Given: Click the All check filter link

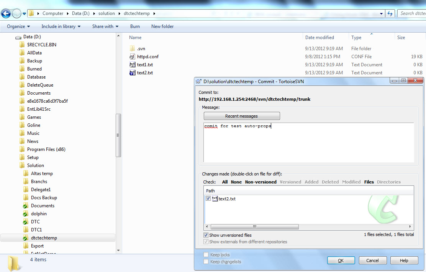Looking at the screenshot, I should coord(225,182).
